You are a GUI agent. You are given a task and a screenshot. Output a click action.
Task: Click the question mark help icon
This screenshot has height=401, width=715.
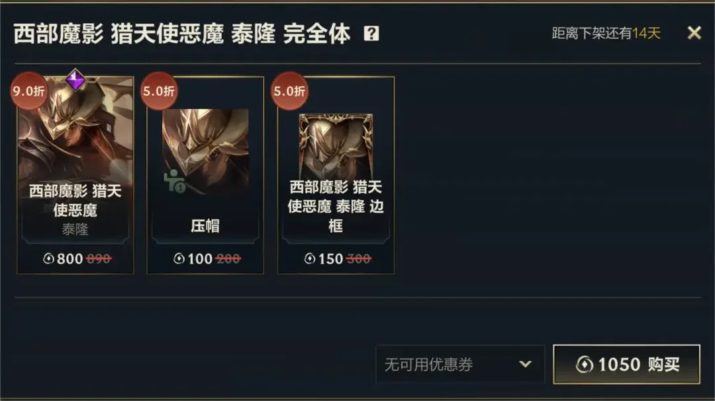[371, 33]
